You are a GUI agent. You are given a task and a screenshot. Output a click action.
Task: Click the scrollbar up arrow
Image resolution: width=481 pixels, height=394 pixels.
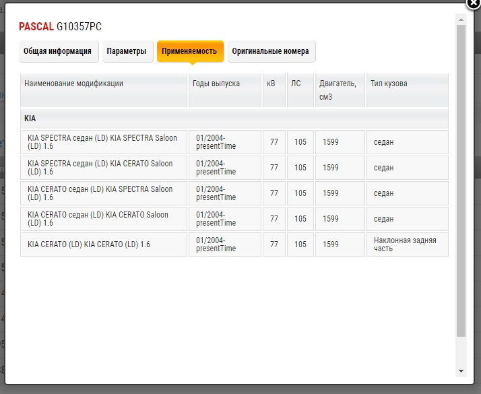pos(461,20)
